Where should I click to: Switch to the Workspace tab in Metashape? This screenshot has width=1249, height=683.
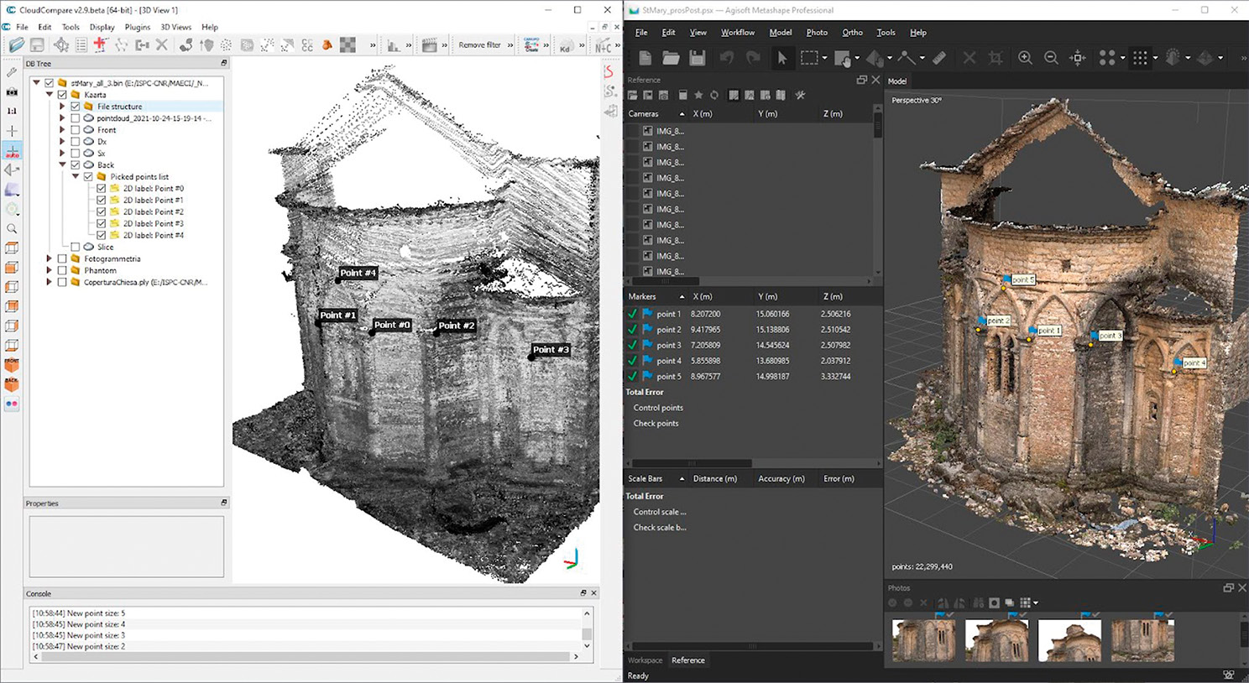(x=645, y=660)
